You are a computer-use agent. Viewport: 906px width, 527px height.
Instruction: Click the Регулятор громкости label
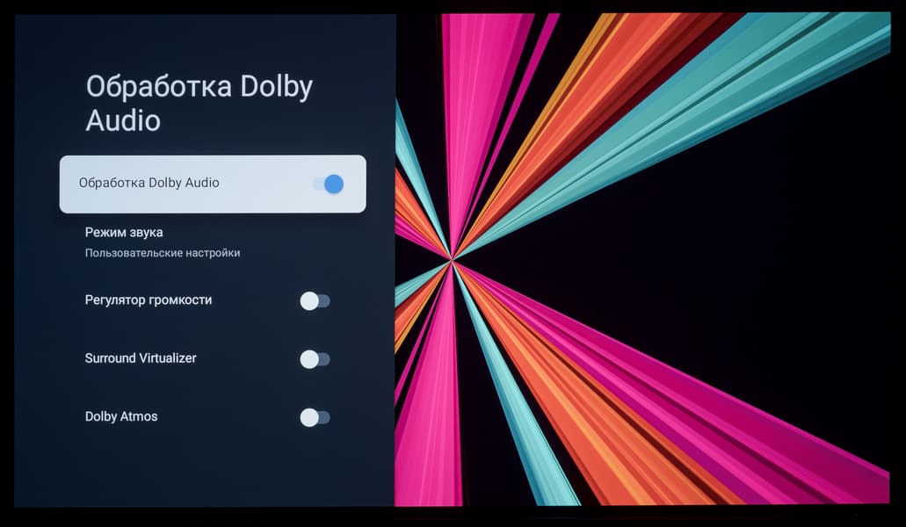[x=149, y=300]
